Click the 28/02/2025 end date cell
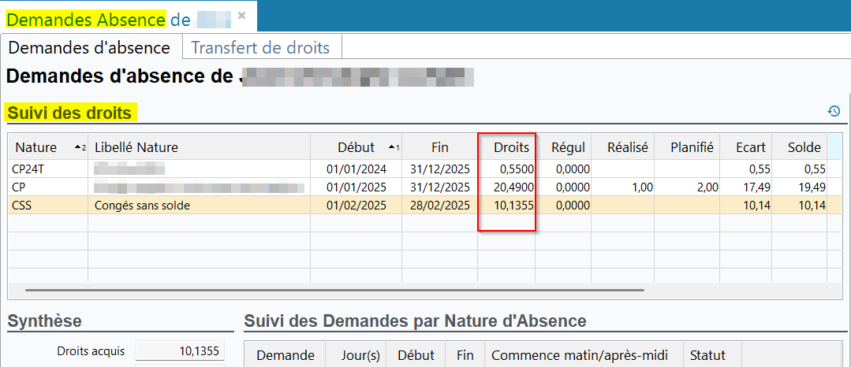 pyautogui.click(x=439, y=206)
